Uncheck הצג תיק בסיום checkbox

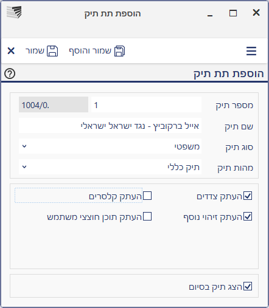pos(248,286)
